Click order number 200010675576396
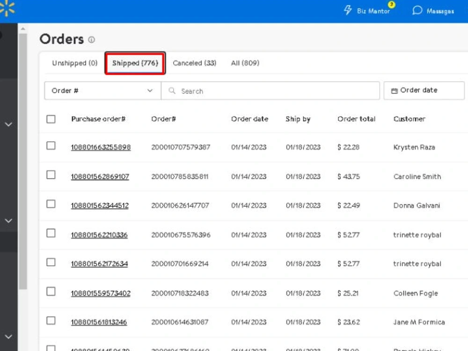Viewport: 468px width, 351px height. (x=181, y=235)
